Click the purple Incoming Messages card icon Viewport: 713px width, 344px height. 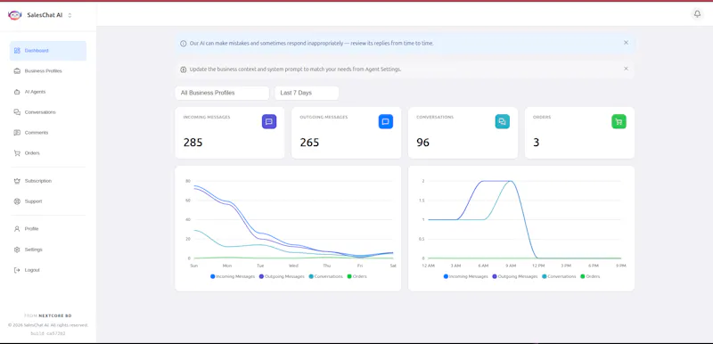pyautogui.click(x=269, y=121)
